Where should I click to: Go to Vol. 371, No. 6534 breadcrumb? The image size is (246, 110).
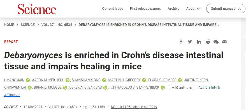[57, 25]
